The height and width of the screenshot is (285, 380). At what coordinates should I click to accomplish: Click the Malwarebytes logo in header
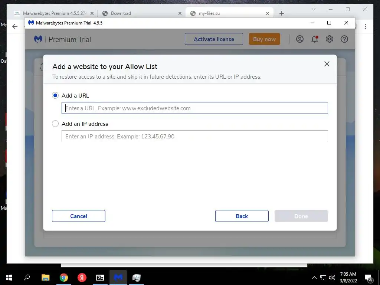click(38, 39)
